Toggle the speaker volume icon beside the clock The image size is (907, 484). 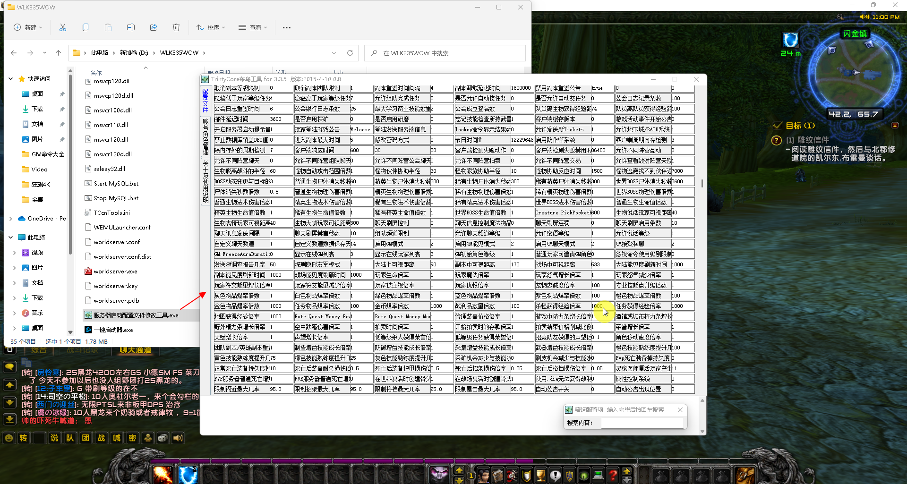864,17
